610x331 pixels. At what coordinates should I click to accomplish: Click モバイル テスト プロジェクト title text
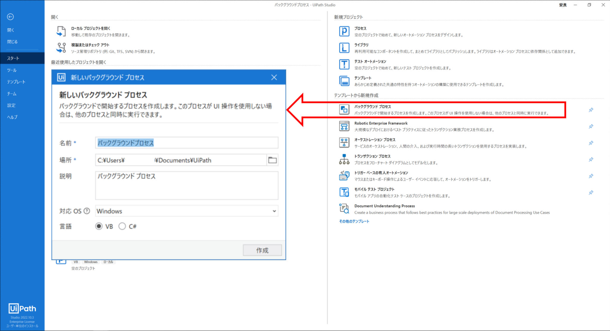coord(374,189)
